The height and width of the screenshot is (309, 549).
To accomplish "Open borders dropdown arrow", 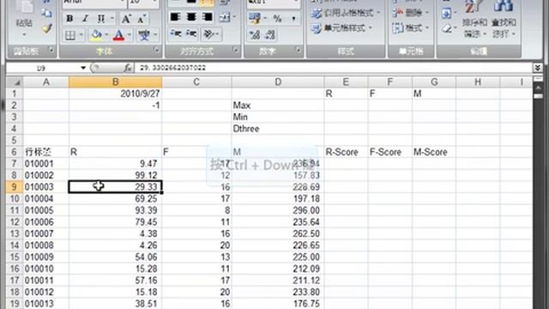I will pyautogui.click(x=81, y=35).
